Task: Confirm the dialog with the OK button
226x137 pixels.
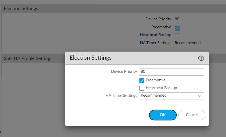Action: click(x=163, y=115)
